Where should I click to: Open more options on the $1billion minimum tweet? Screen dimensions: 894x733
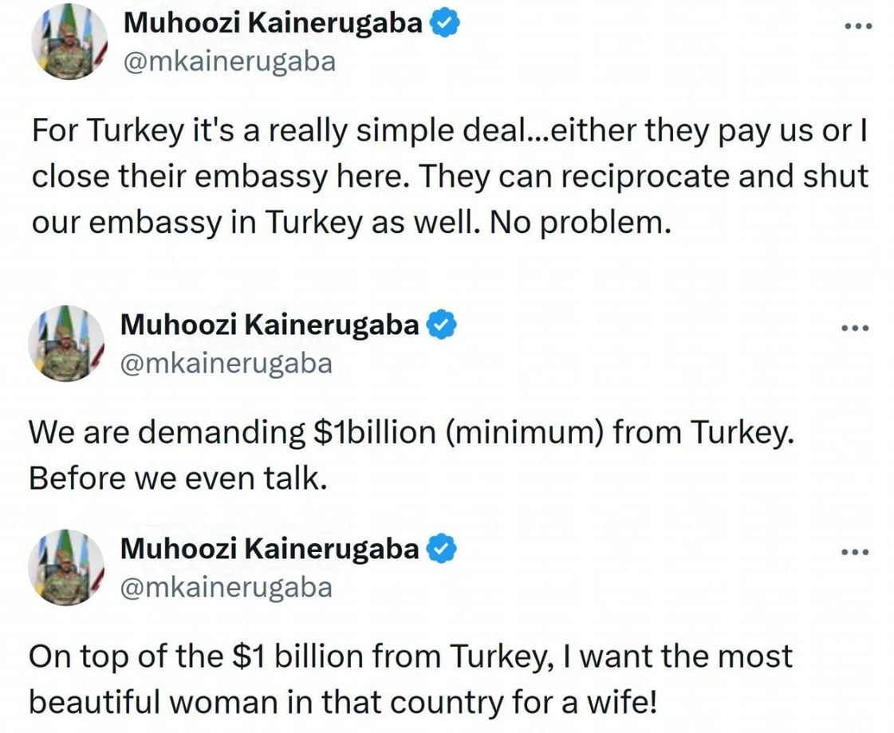[855, 328]
